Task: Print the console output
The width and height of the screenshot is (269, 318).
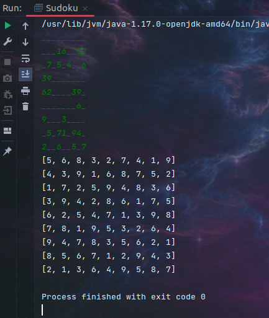Action: pos(25,91)
